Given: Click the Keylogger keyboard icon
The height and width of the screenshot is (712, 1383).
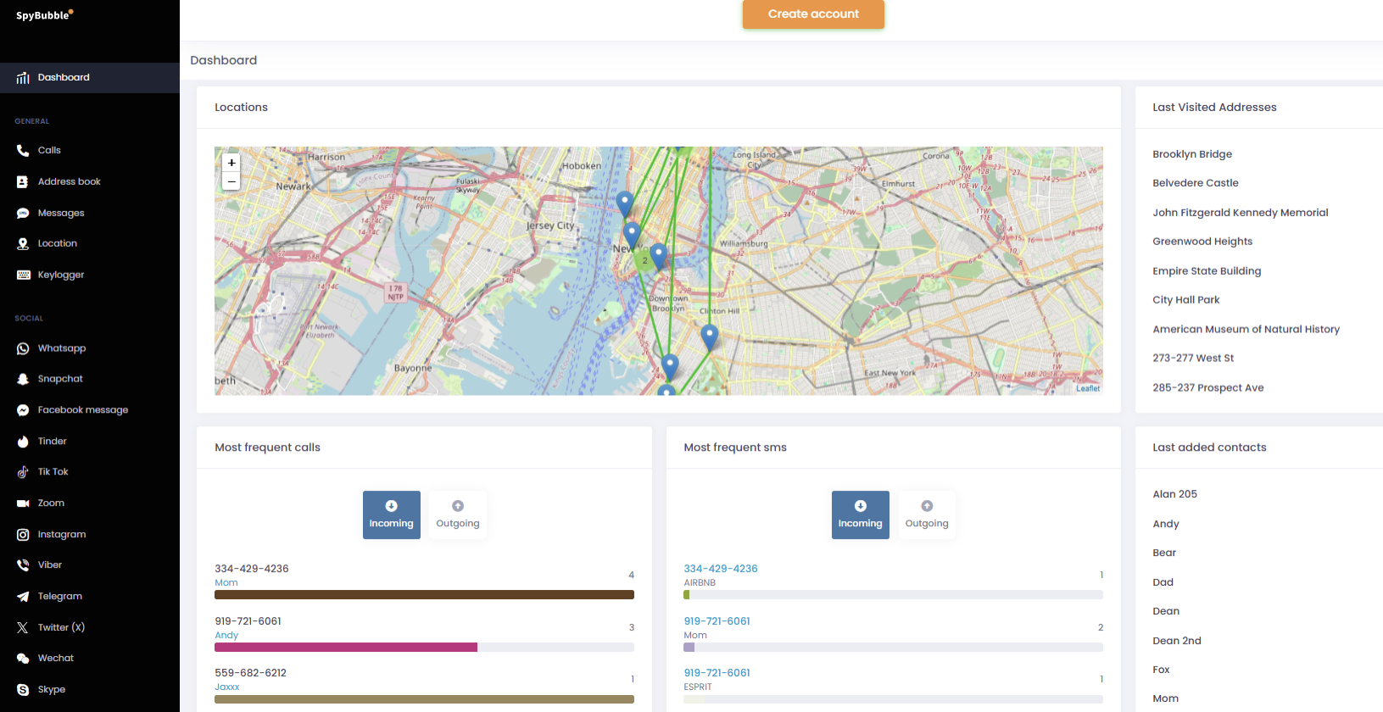Looking at the screenshot, I should [x=23, y=275].
